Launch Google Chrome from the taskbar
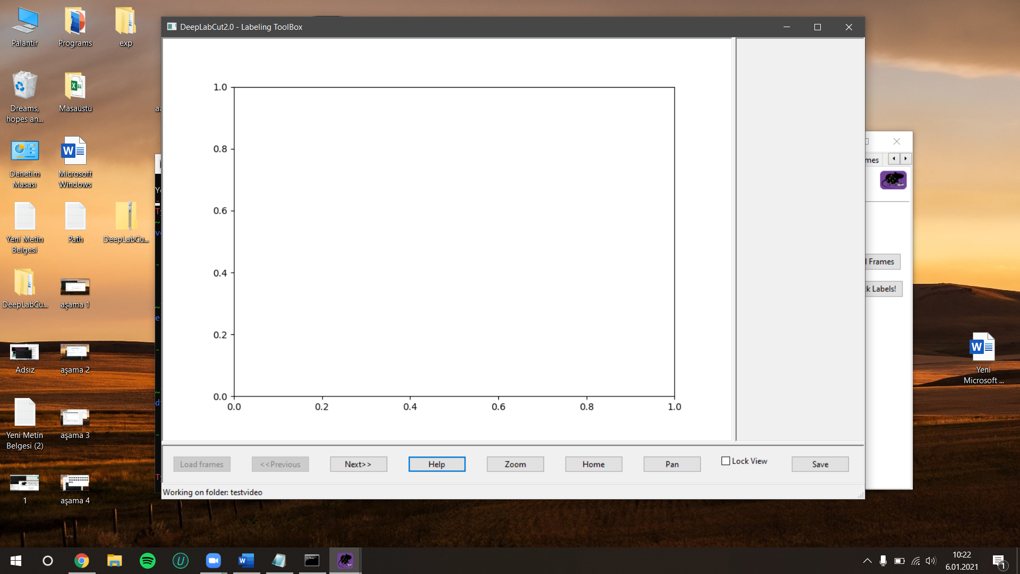 pyautogui.click(x=82, y=561)
